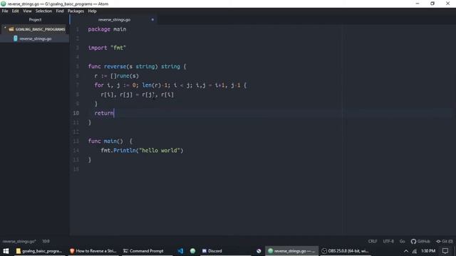Click the green Atom icon beside Visual Studio Code

click(192, 251)
